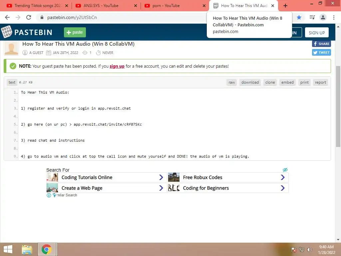Image resolution: width=341 pixels, height=256 pixels.
Task: Open Action Center flag icon in tray
Action: click(x=294, y=250)
